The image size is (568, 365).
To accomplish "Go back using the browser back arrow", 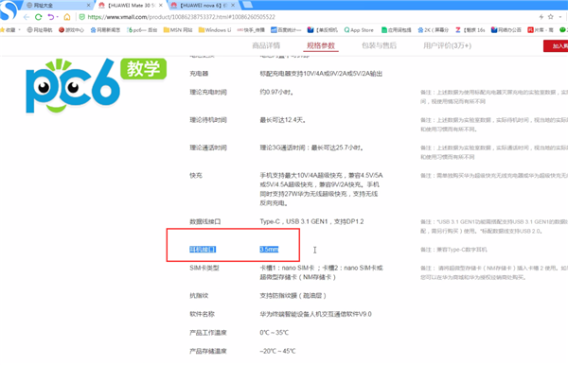I will click(x=27, y=17).
